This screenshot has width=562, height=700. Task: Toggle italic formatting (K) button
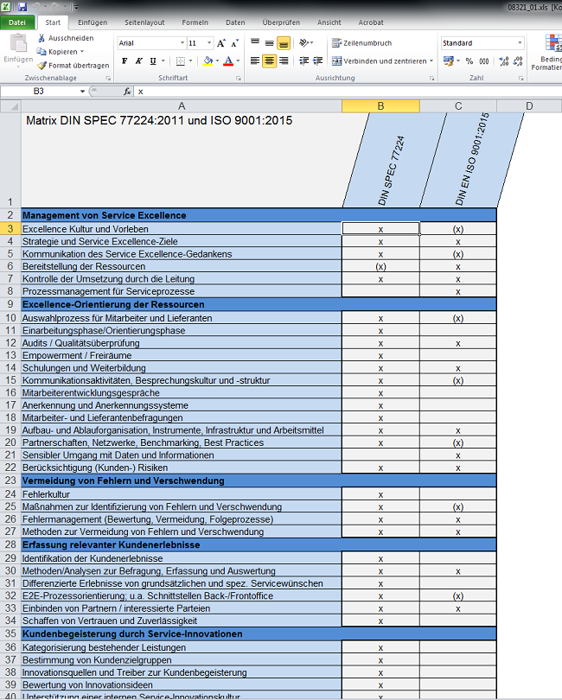click(x=138, y=60)
